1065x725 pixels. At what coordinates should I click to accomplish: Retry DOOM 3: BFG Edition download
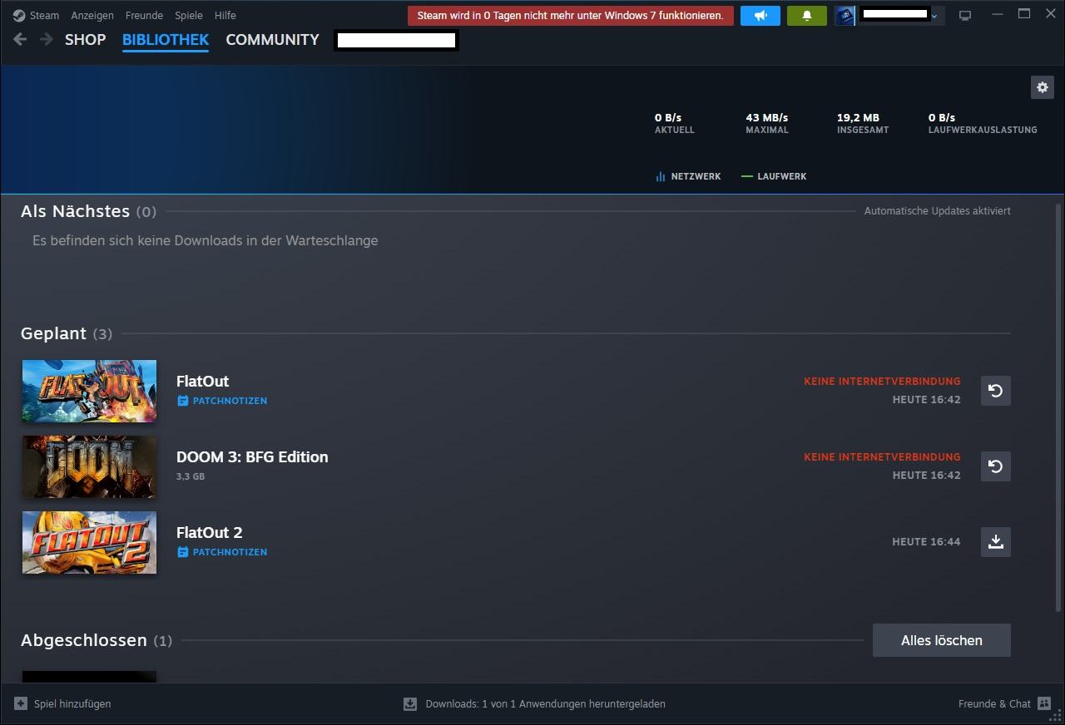[x=996, y=466]
